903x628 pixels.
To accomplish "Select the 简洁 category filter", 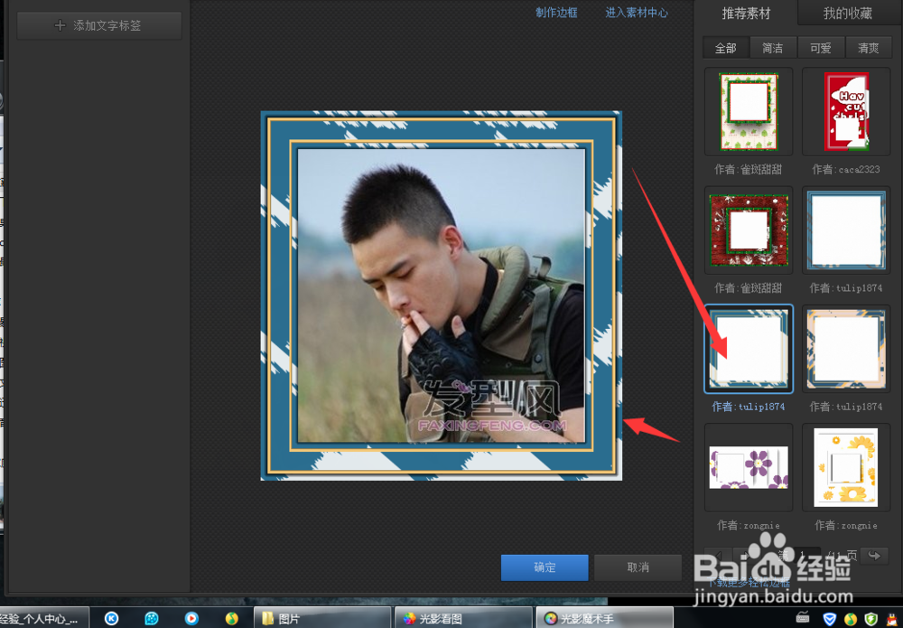I will 773,48.
